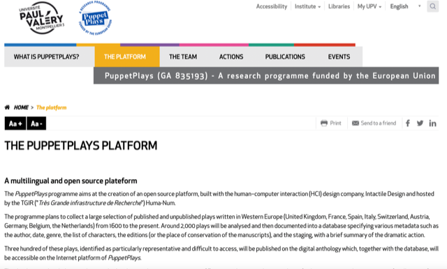Click the Print button with printer icon

point(331,123)
